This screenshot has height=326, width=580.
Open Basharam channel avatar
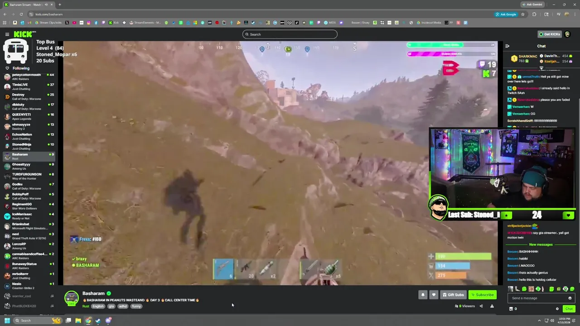click(71, 298)
